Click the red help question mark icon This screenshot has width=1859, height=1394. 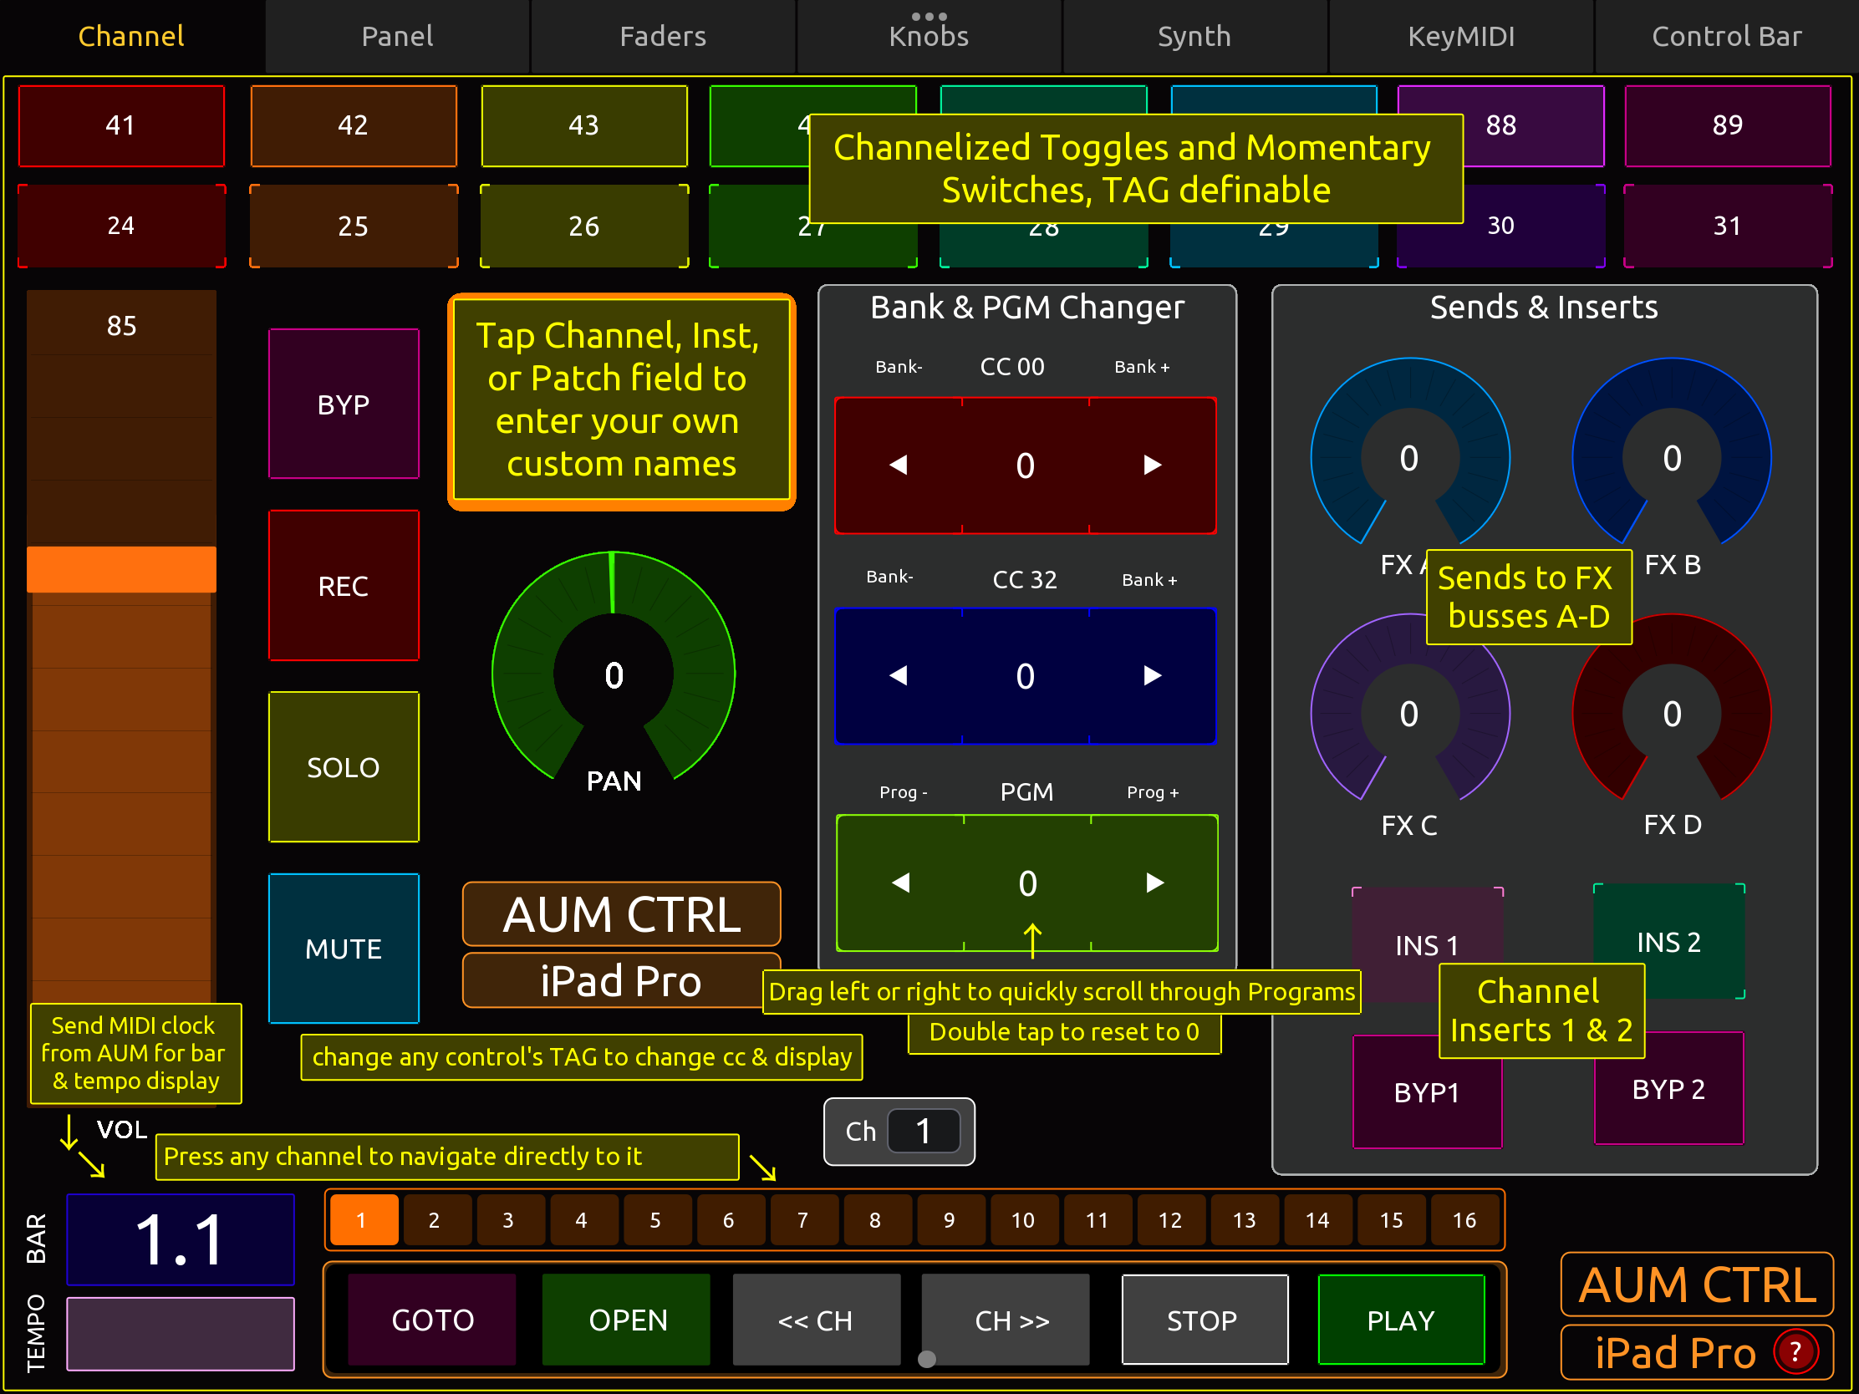point(1795,1352)
